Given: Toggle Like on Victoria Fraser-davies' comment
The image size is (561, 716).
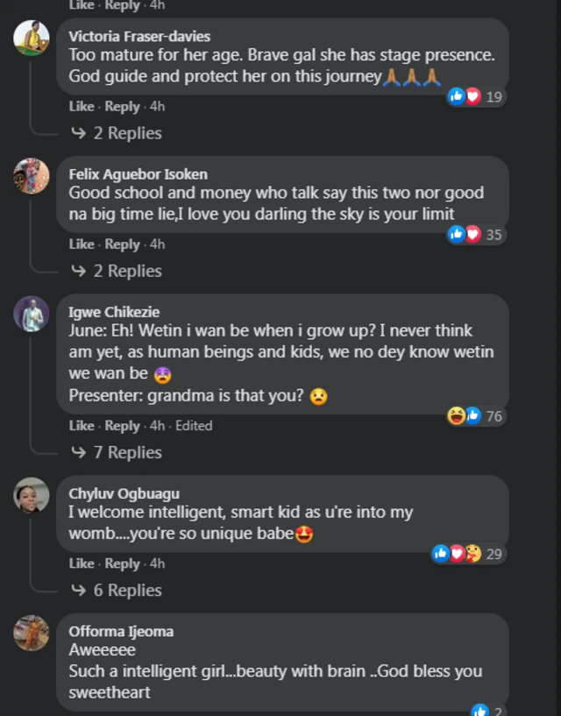Looking at the screenshot, I should (x=81, y=105).
